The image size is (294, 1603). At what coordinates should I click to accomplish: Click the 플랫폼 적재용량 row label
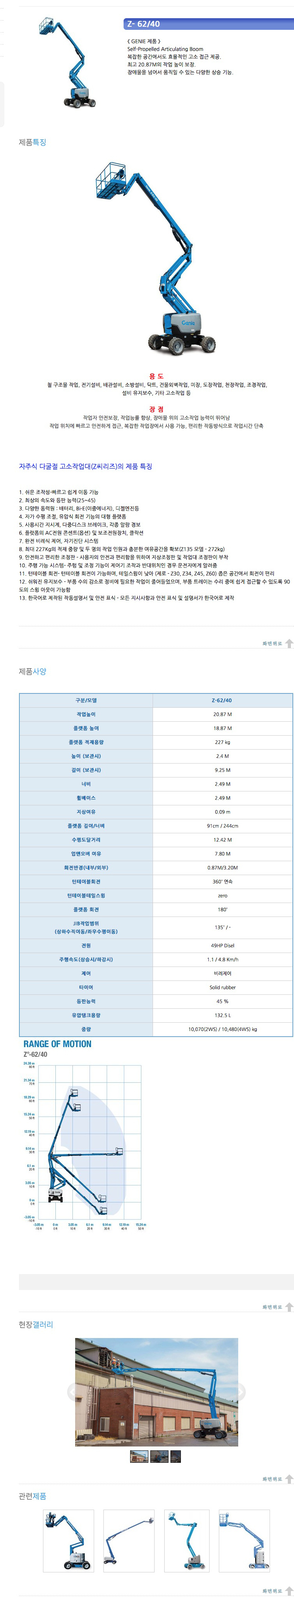point(86,742)
